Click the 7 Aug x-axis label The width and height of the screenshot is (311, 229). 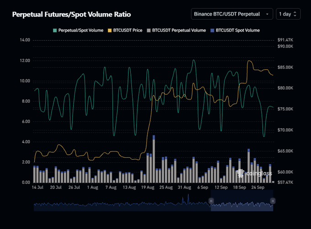pyautogui.click(x=111, y=187)
